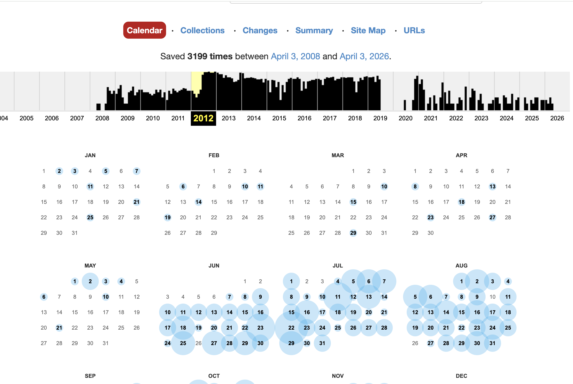Go to the Site Map tab

point(368,30)
